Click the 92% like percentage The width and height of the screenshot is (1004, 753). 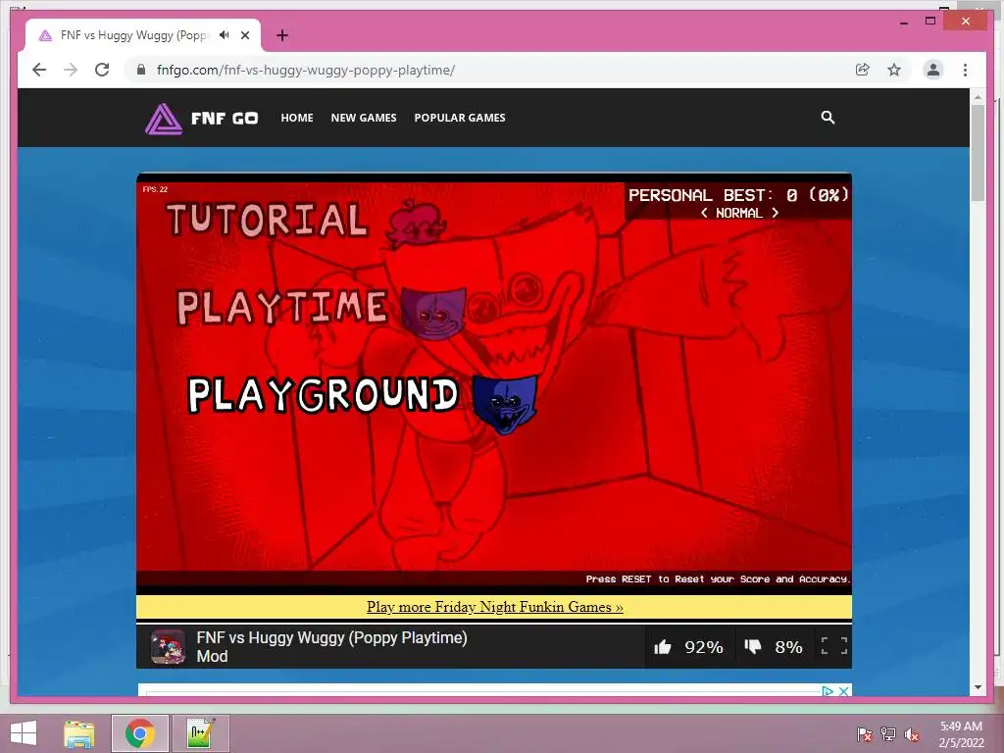(x=704, y=647)
